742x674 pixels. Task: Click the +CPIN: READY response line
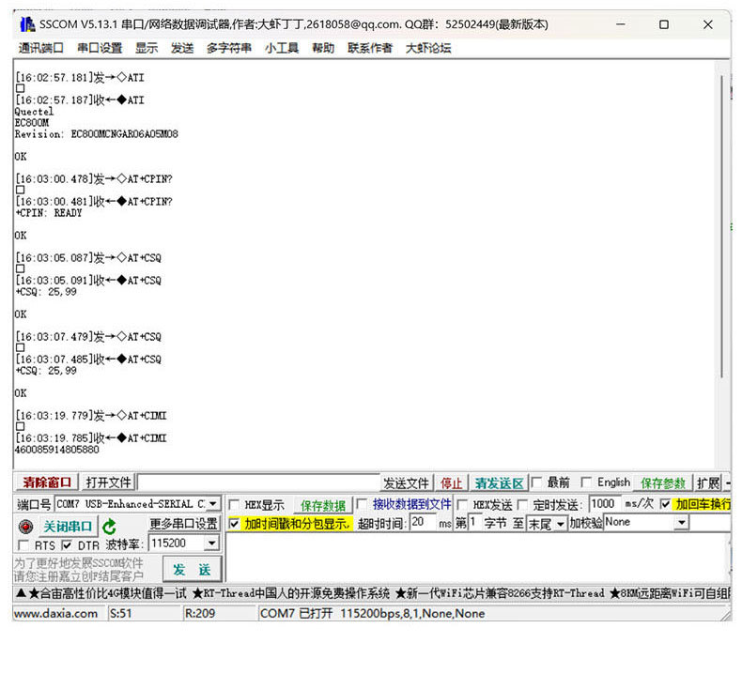click(48, 213)
